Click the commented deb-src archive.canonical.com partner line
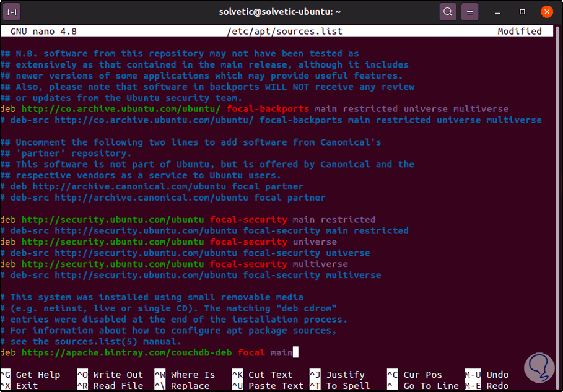563x392 pixels. [x=163, y=198]
